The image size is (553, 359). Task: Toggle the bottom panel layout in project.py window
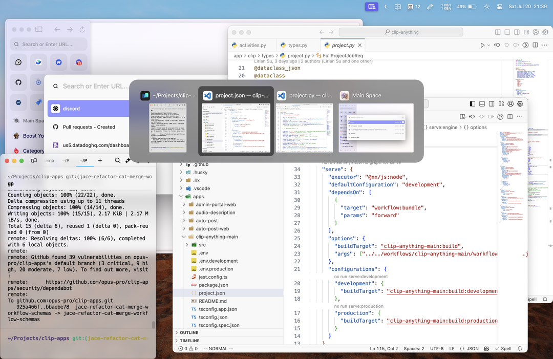click(x=506, y=32)
